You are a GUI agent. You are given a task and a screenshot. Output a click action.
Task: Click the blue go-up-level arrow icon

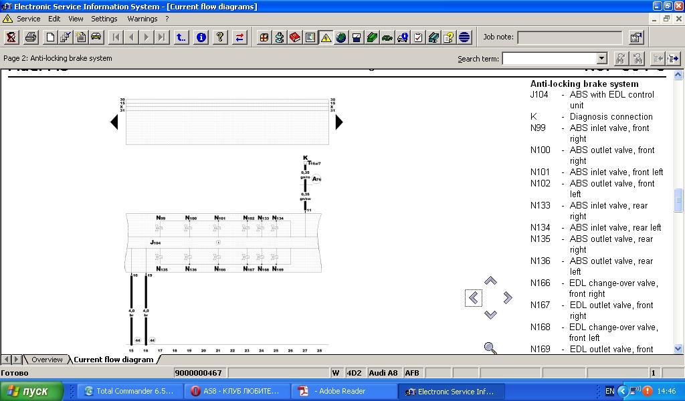pyautogui.click(x=181, y=37)
